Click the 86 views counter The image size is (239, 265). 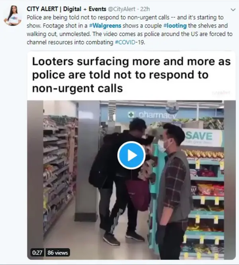click(58, 253)
